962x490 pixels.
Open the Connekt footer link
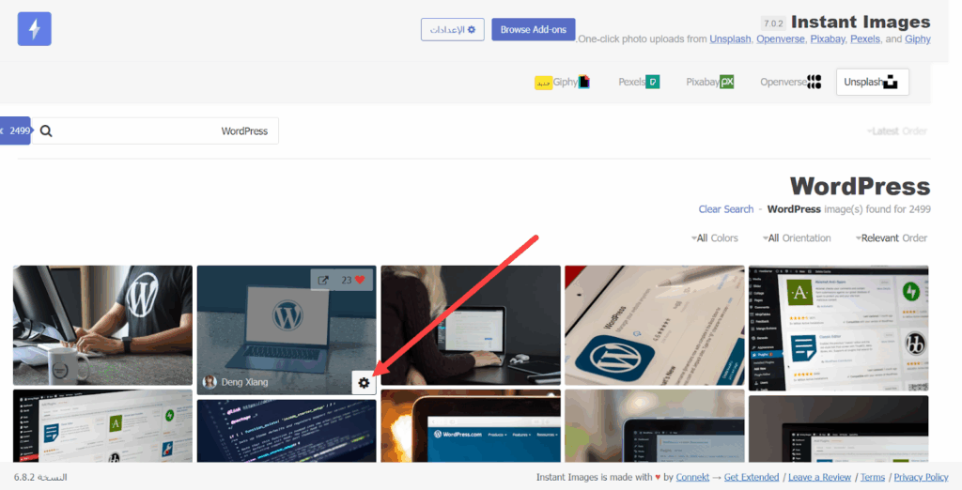pyautogui.click(x=692, y=477)
